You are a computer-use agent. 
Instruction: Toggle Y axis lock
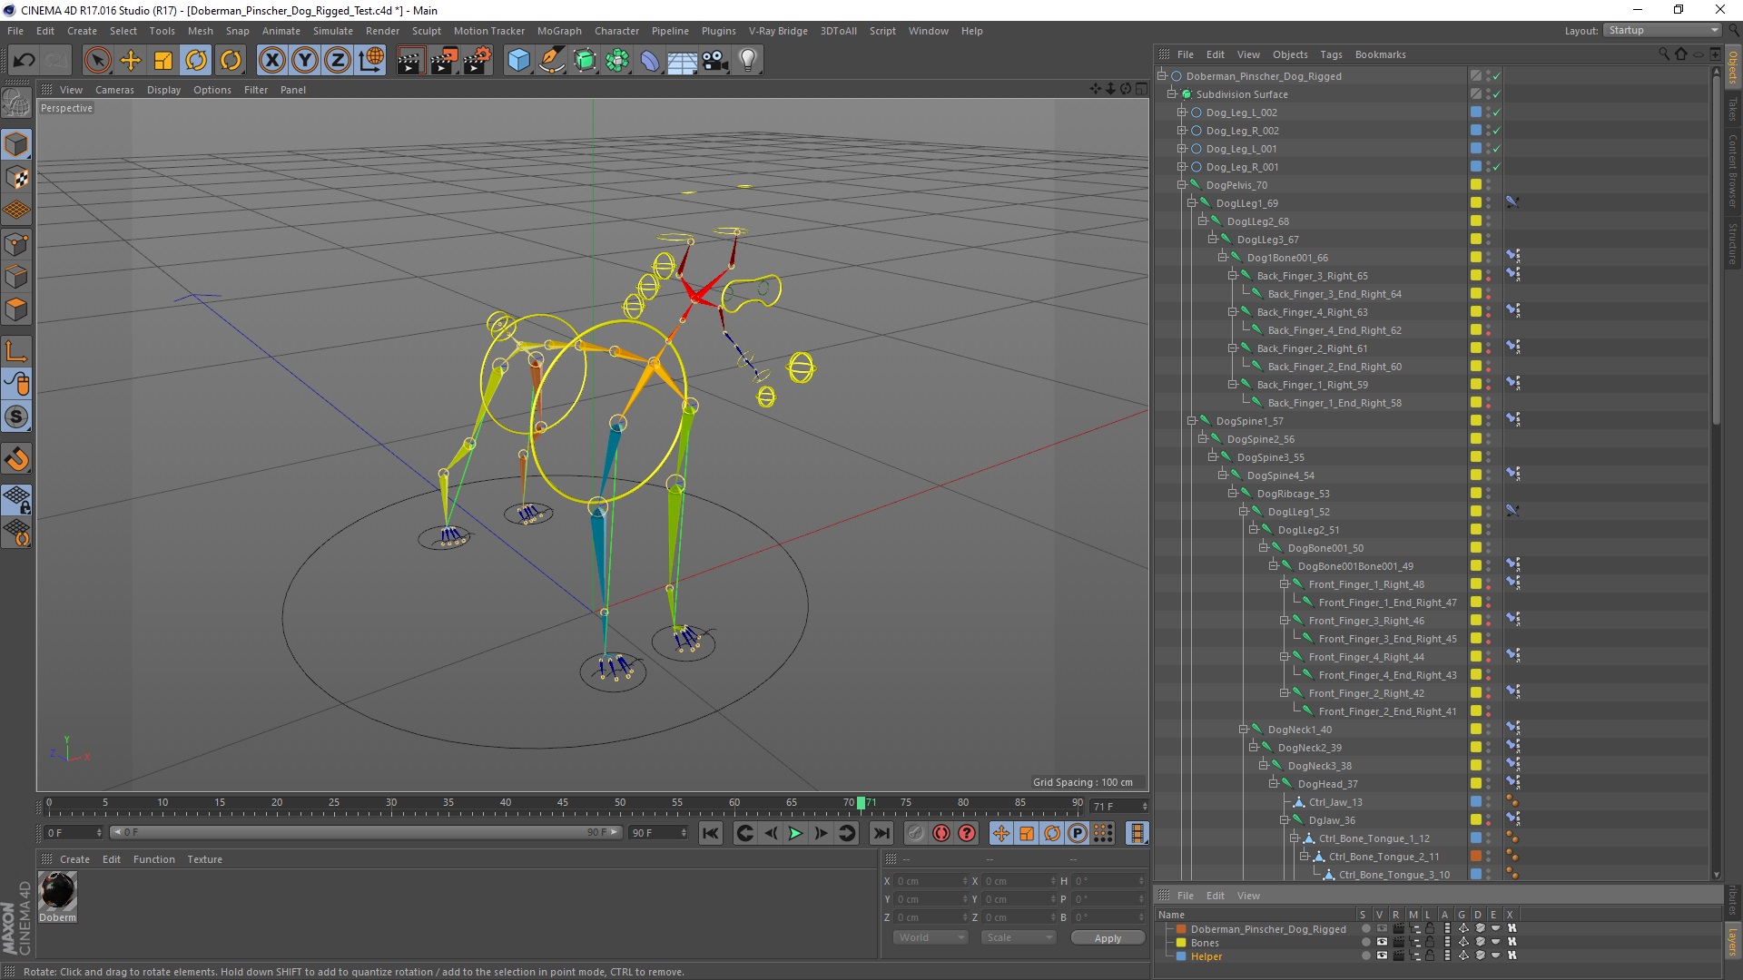(x=305, y=61)
